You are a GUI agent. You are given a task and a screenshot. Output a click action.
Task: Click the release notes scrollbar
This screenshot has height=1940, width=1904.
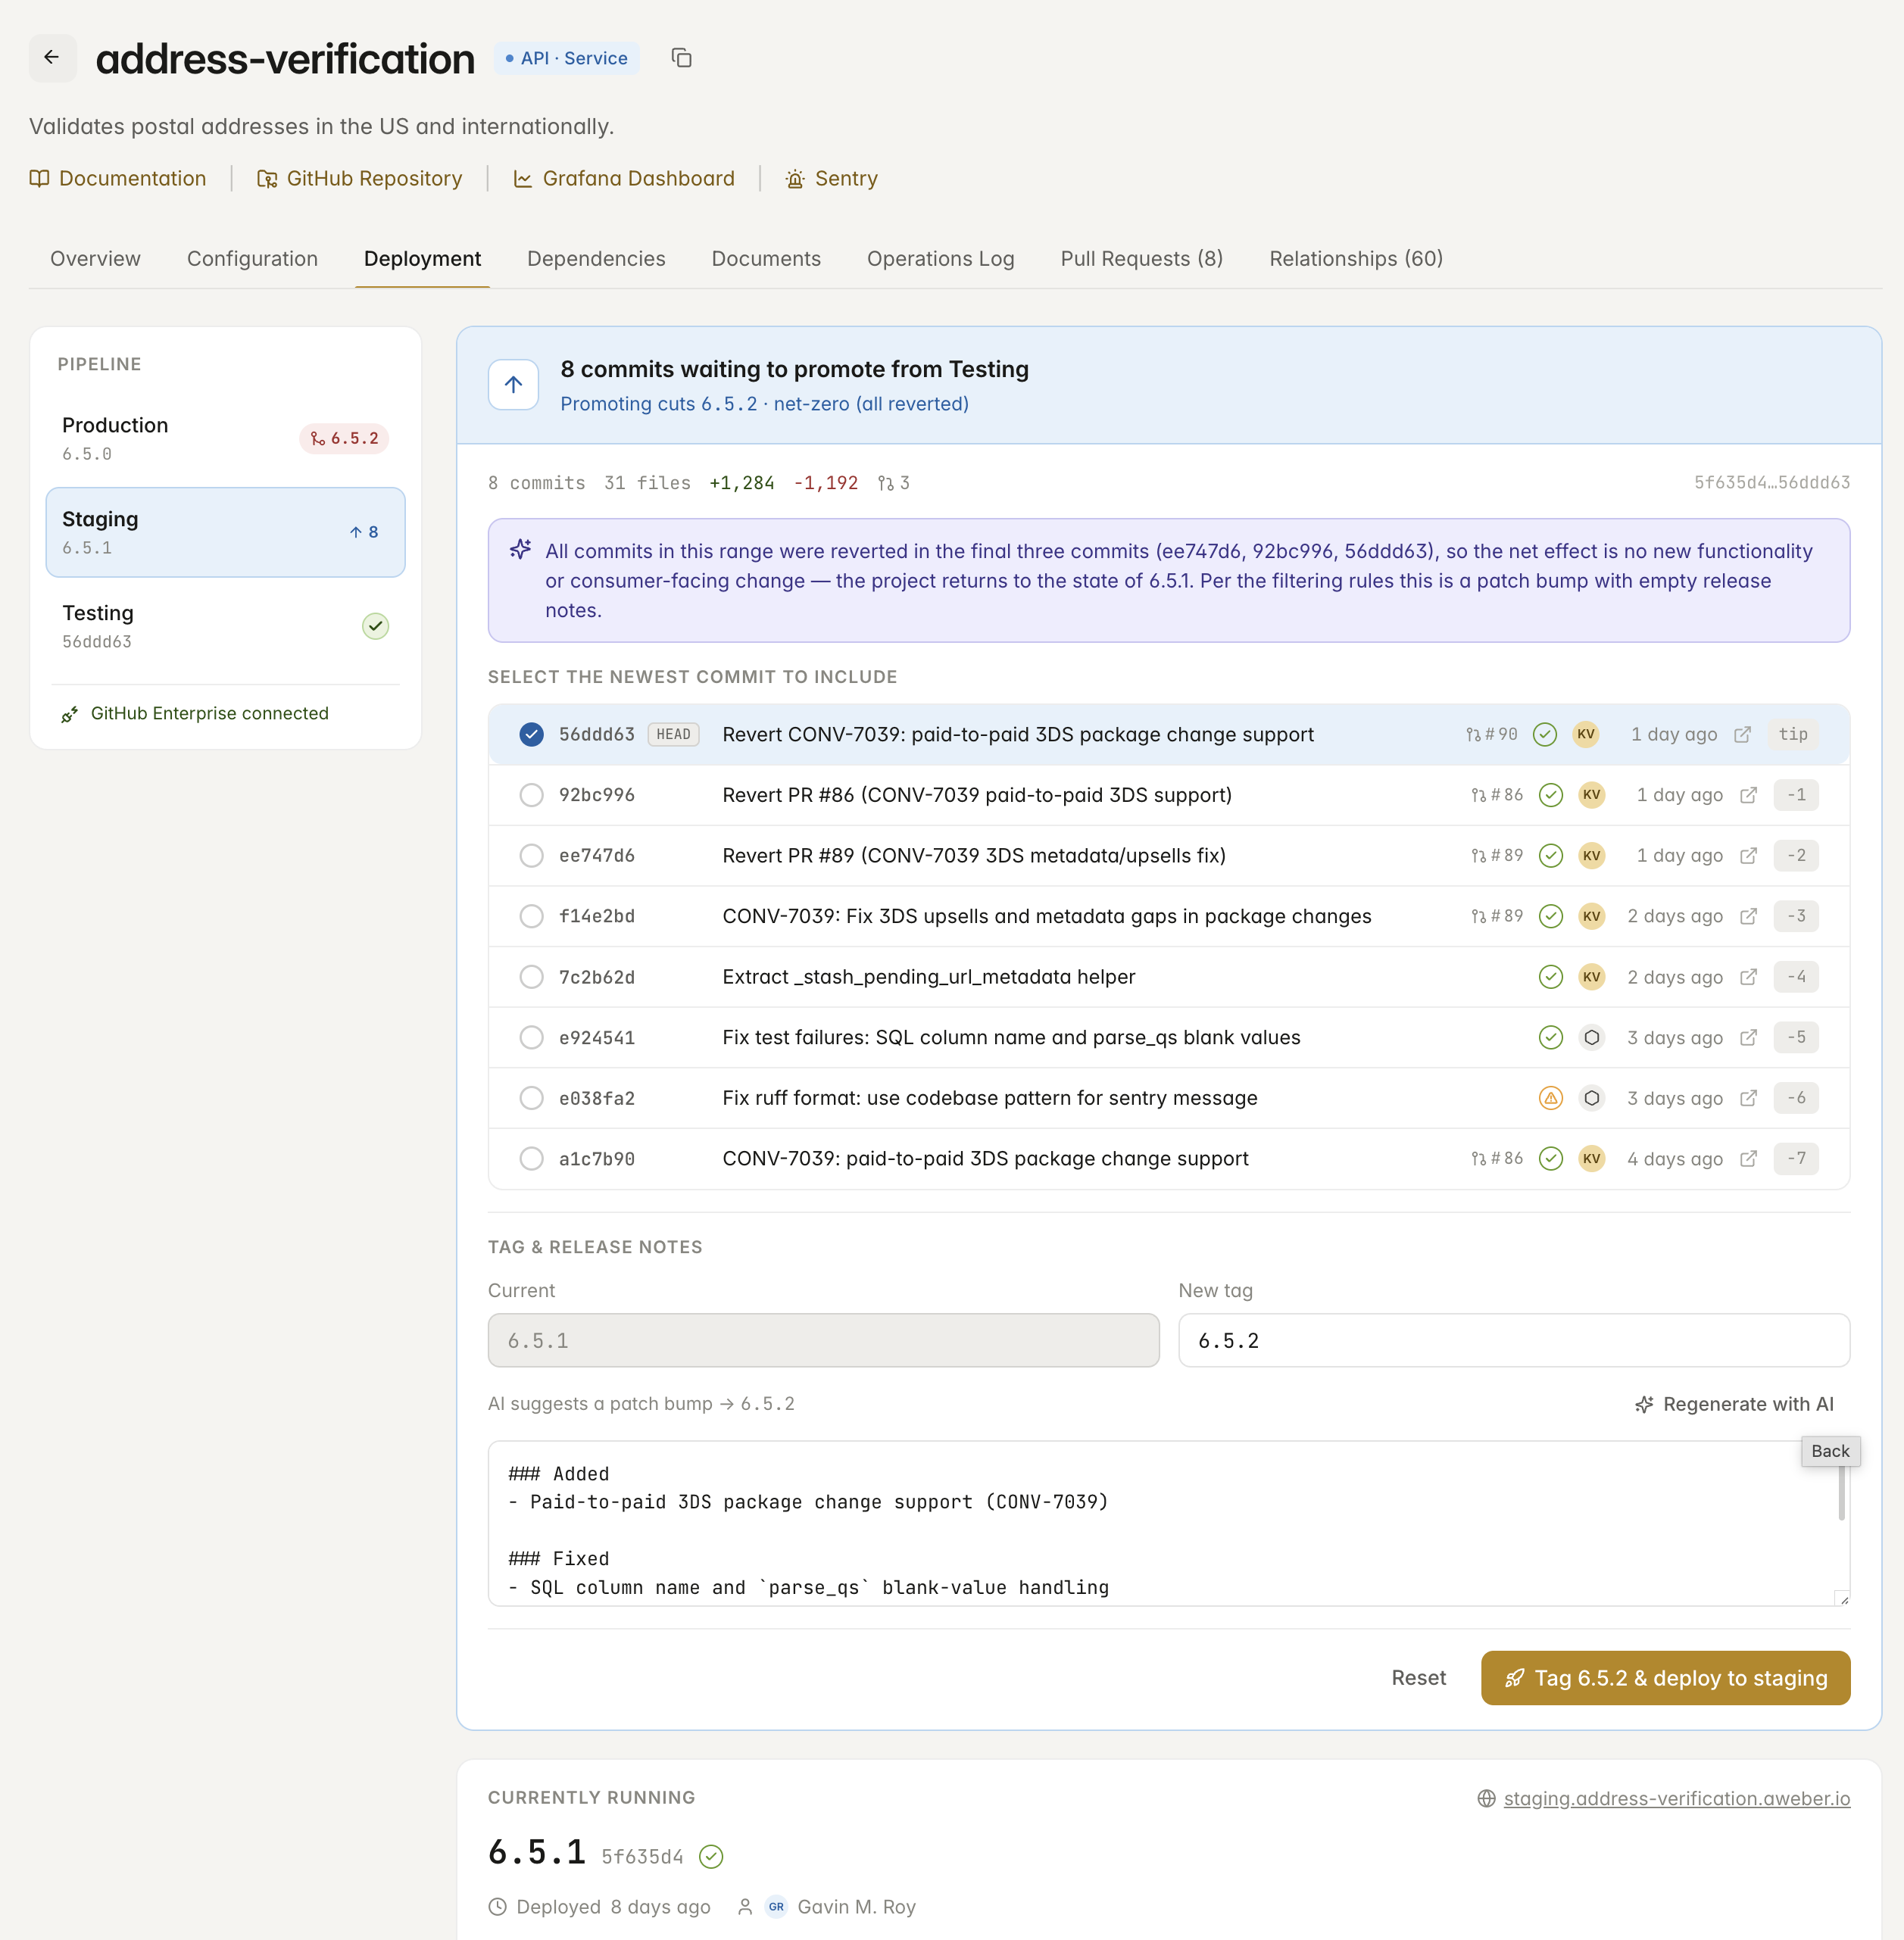(1841, 1493)
